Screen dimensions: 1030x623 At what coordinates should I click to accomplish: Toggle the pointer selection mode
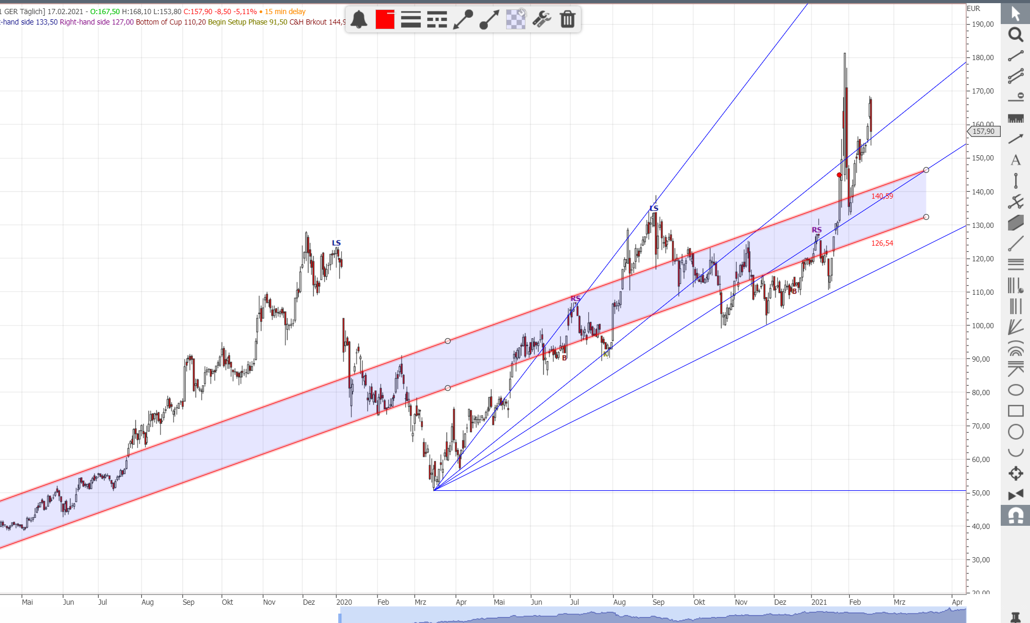click(x=1015, y=14)
